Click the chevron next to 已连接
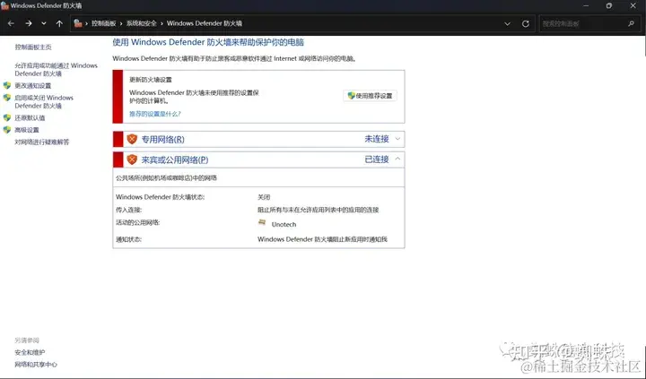The image size is (646, 379). pyautogui.click(x=397, y=159)
